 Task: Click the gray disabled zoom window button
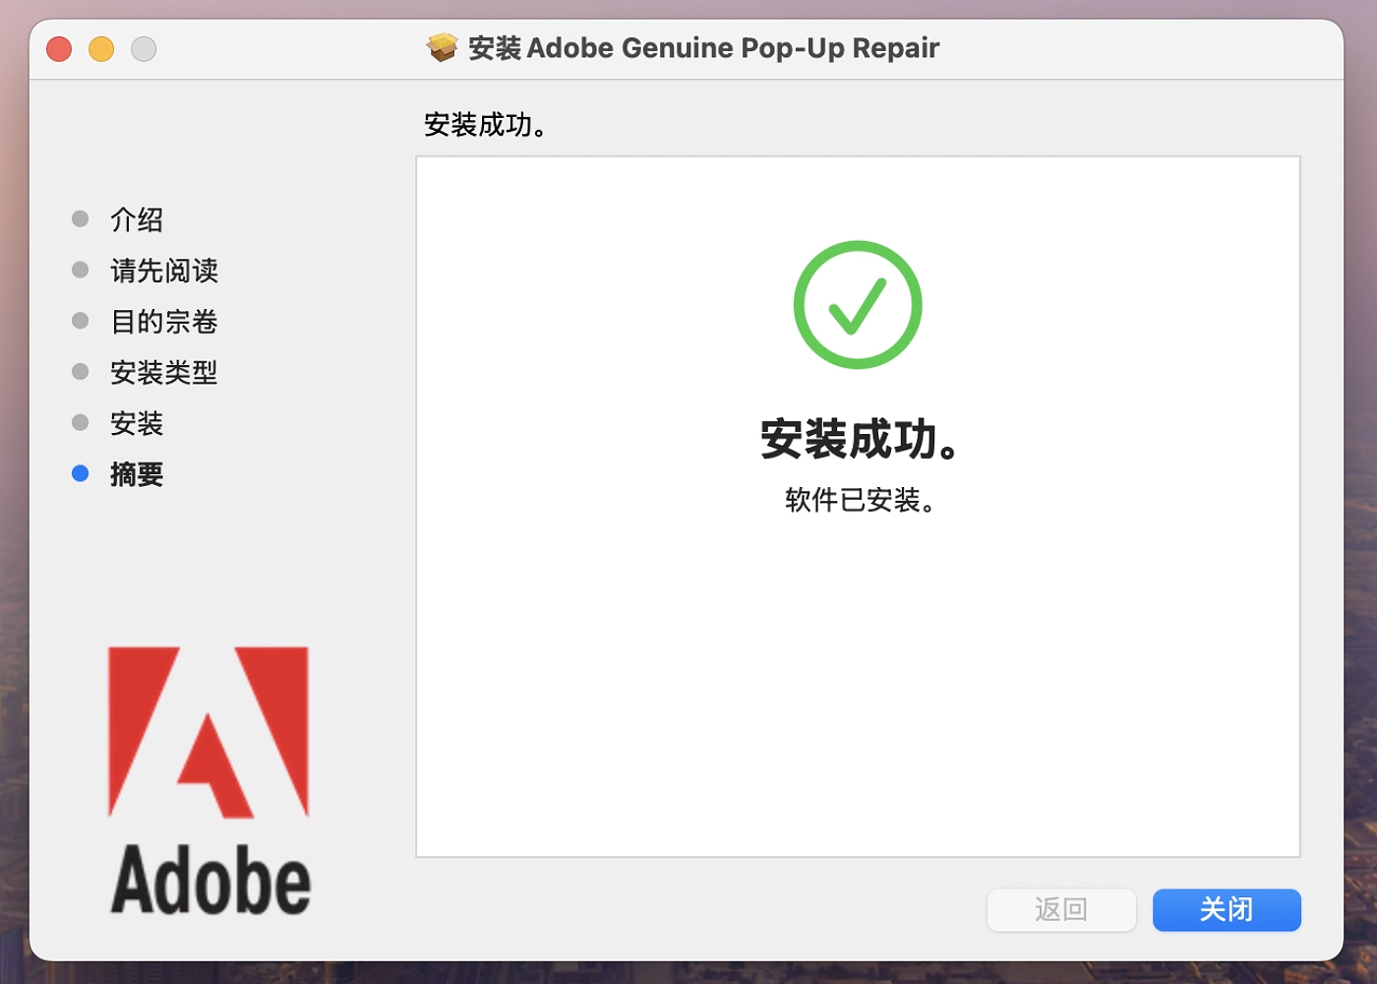click(x=144, y=48)
